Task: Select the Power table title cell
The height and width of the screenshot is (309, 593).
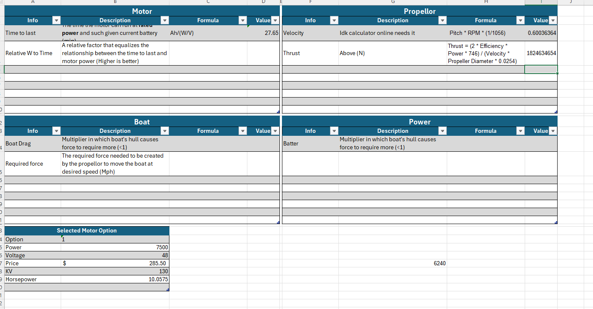Action: click(x=420, y=121)
